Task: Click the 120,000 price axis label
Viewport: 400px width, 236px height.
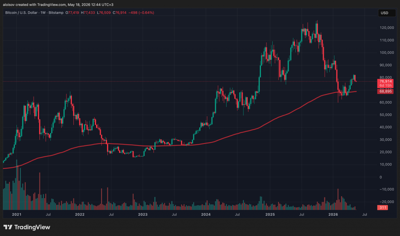Action: coord(387,28)
